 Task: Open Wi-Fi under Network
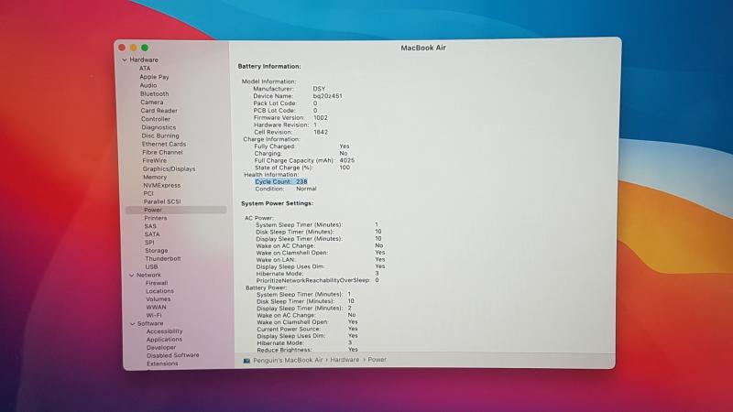pos(154,315)
